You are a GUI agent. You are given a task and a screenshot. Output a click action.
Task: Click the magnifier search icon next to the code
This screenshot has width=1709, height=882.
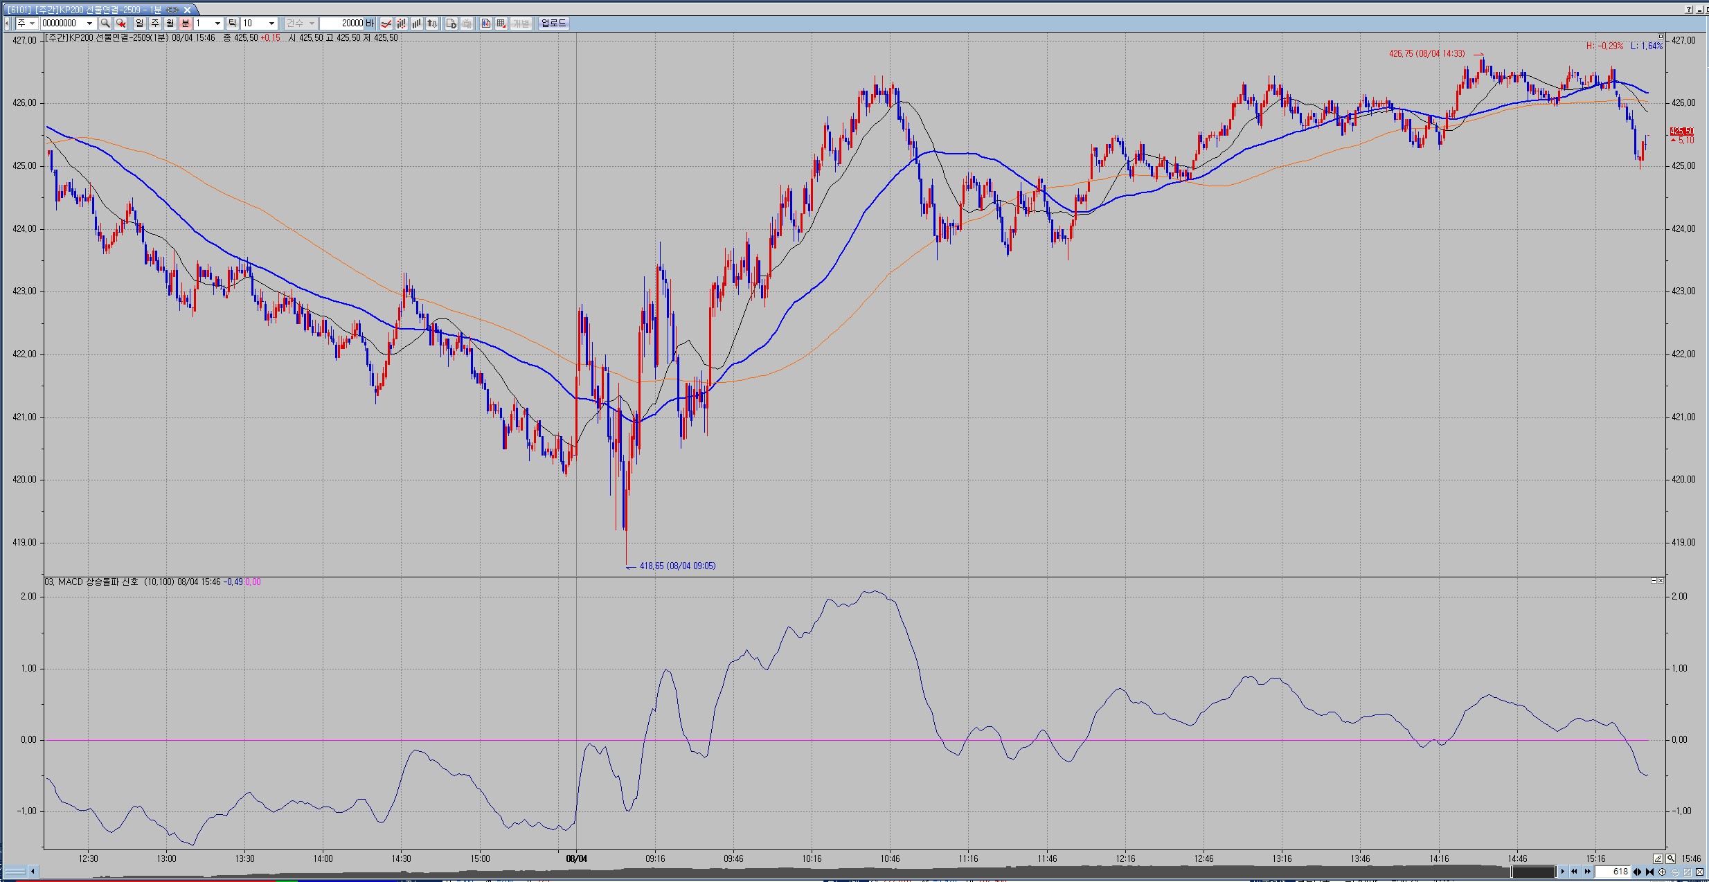click(x=105, y=24)
